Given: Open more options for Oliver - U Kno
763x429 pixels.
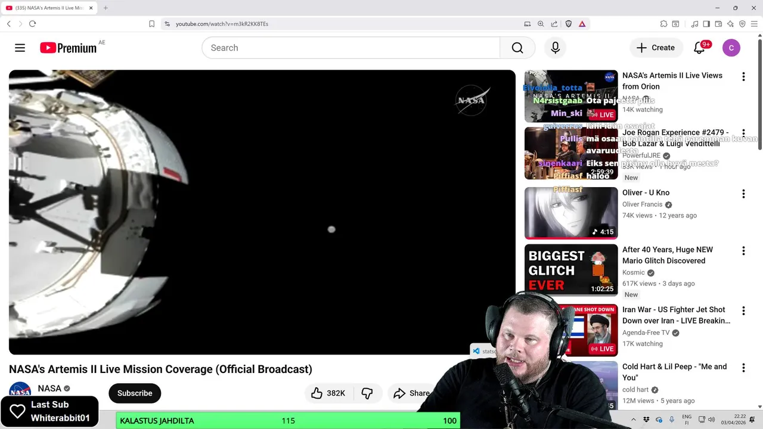Looking at the screenshot, I should [x=743, y=194].
